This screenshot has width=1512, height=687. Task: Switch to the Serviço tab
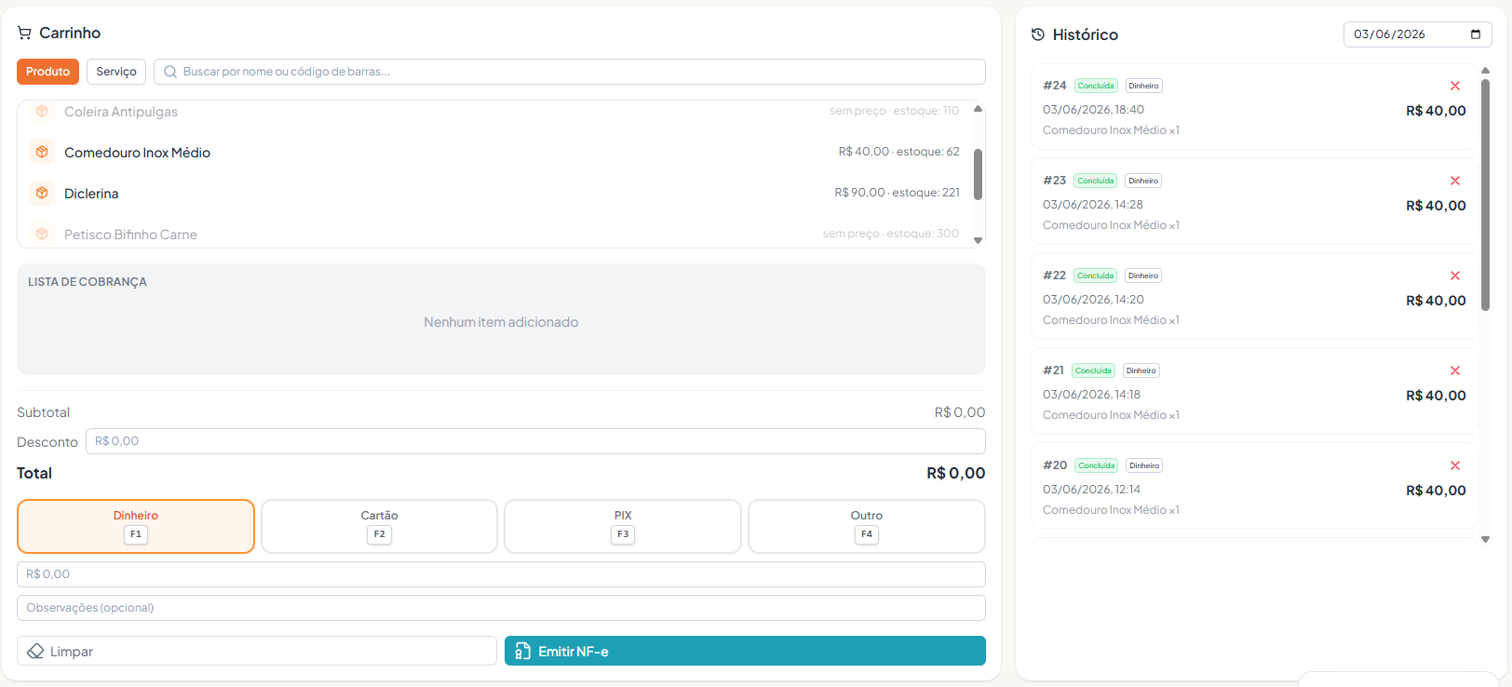[116, 72]
